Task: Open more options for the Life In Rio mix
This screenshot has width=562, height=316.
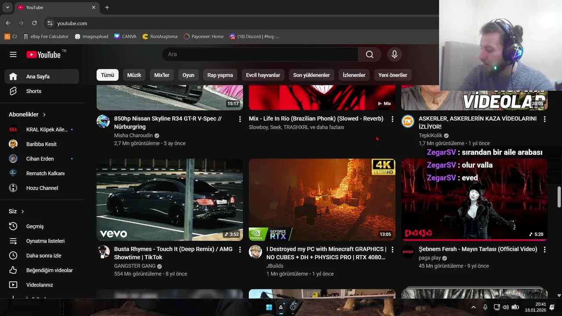Action: 392,119
